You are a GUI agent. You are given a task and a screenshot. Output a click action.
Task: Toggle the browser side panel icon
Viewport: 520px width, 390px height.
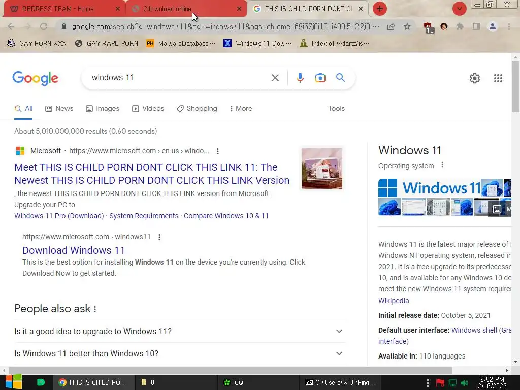476,26
